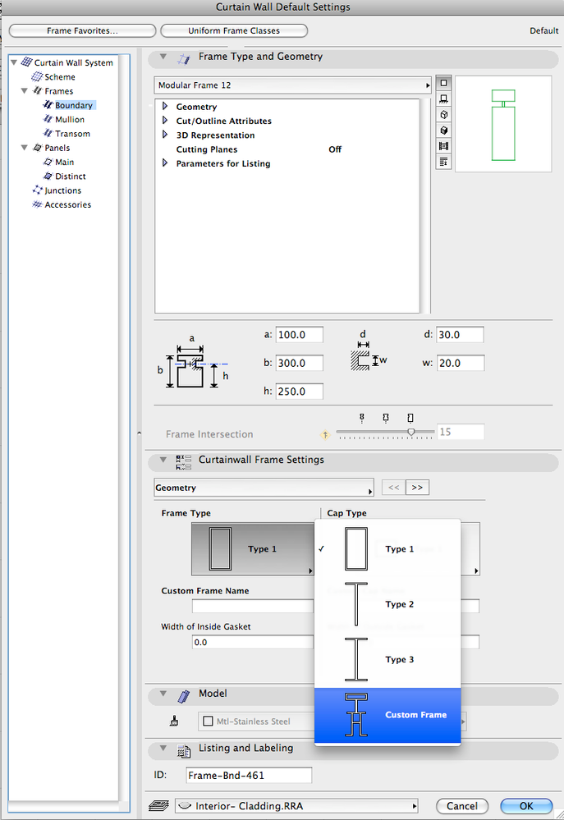Screen dimensions: 564x820
Task: Toggle the Mtl-Stainless Steel material checkbox
Action: (209, 722)
